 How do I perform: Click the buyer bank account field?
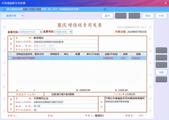pyautogui.click(x=66, y=50)
